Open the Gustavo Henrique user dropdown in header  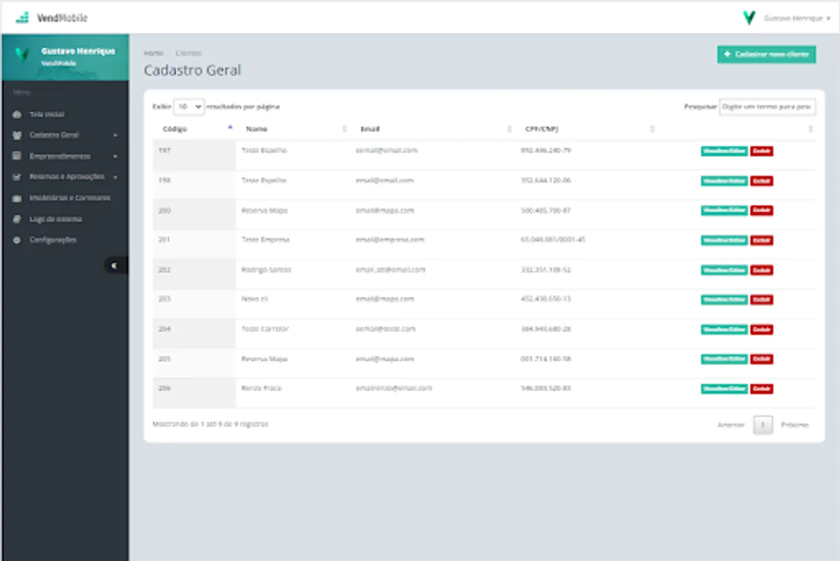coord(797,19)
